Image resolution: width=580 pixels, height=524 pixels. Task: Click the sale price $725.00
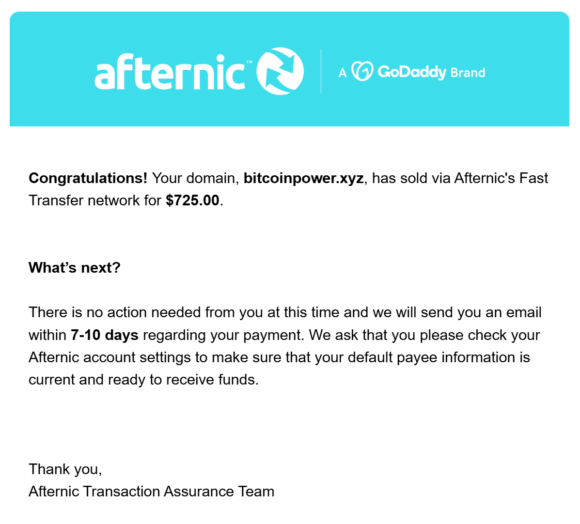192,200
